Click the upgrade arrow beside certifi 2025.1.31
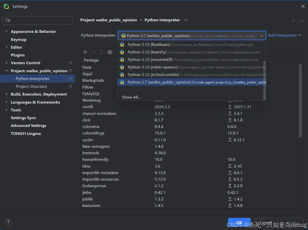This screenshot has height=230, width=308. [x=230, y=107]
